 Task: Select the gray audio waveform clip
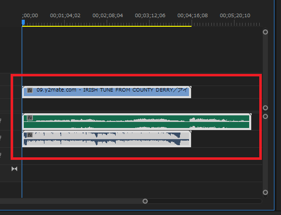pos(107,139)
